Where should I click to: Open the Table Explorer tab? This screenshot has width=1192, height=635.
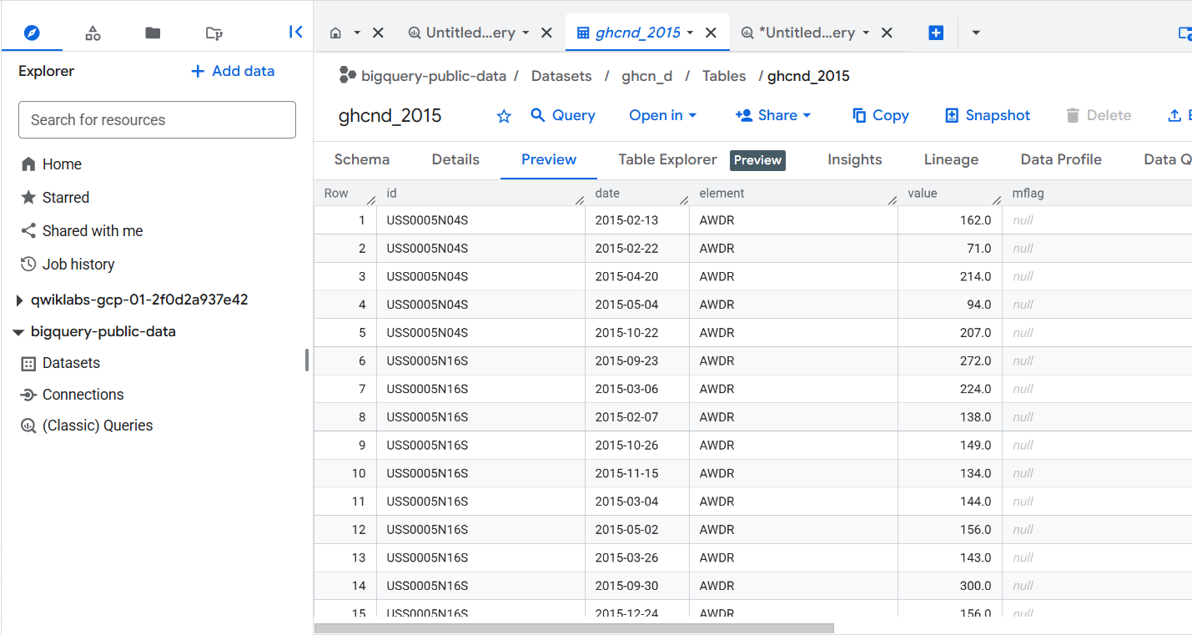[667, 159]
